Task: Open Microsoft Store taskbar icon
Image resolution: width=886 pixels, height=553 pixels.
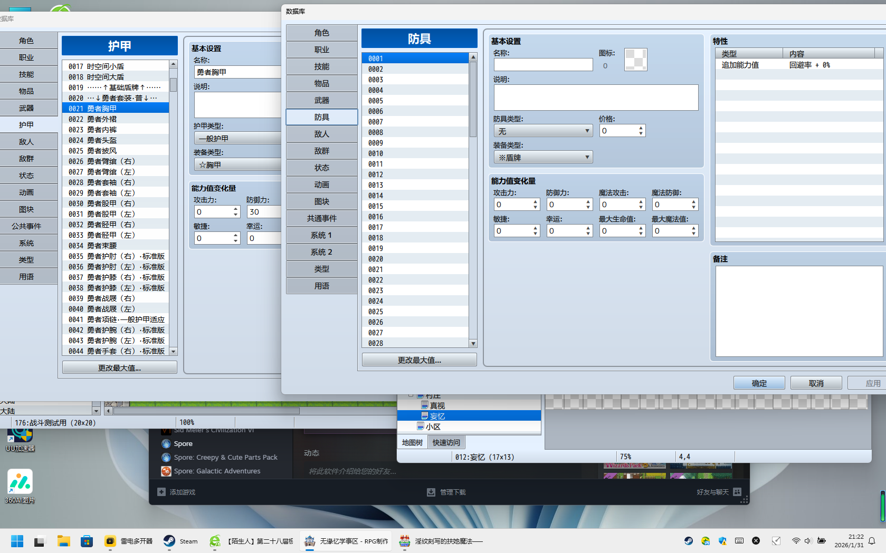Action: 87,541
